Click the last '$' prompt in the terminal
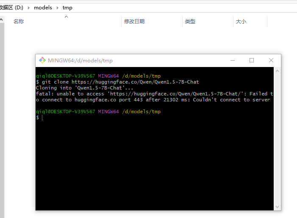Screen dimensions: 297x218 (x=38, y=117)
